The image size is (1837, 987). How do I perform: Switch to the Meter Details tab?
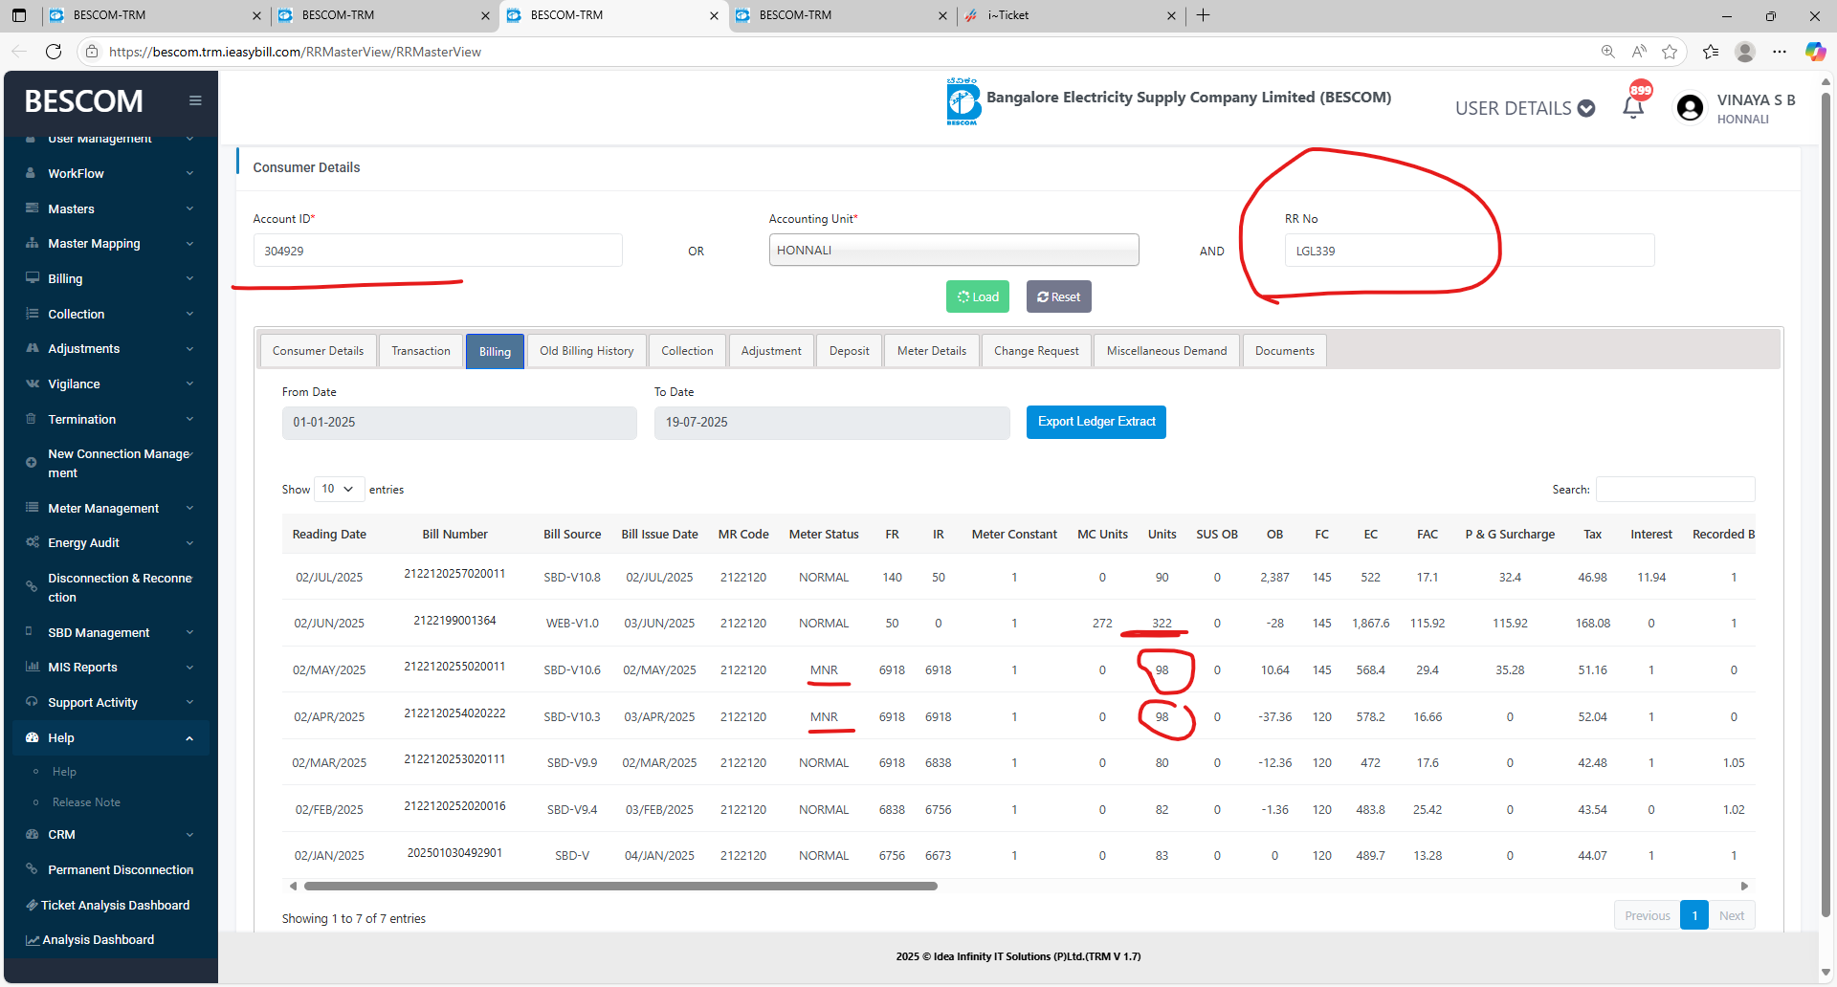tap(932, 351)
